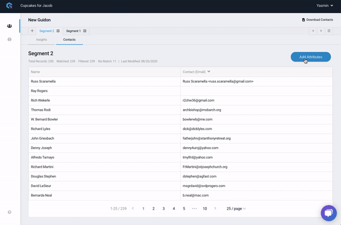
Task: Close the Segment 2 tab via its square icon
Action: pyautogui.click(x=58, y=31)
